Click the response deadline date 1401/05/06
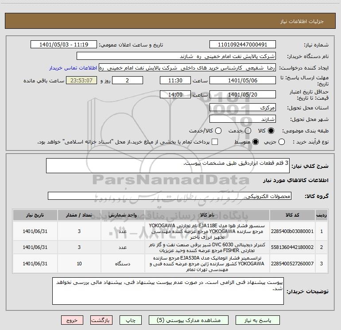This screenshot has height=330, width=341. (x=243, y=80)
